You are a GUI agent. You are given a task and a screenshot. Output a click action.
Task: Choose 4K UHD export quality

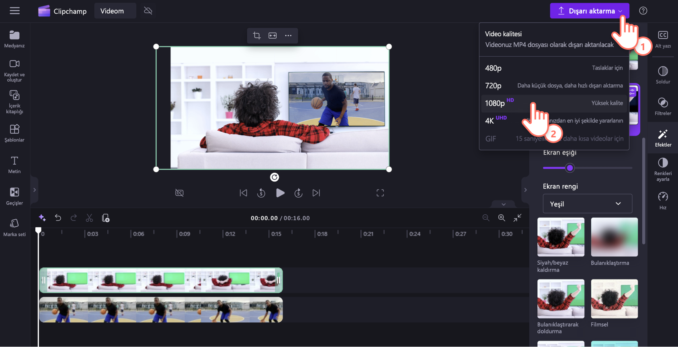pos(554,121)
